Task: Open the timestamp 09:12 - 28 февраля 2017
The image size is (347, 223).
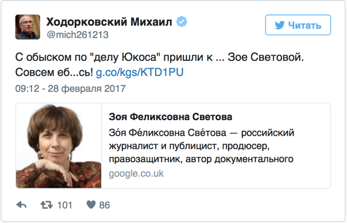Action: click(x=70, y=89)
